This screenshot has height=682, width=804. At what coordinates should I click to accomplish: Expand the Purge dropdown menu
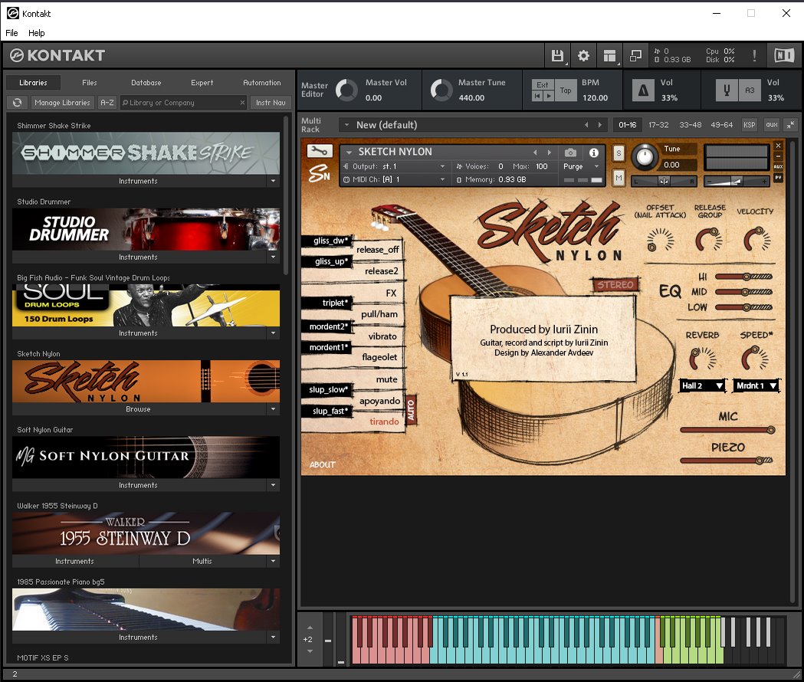click(582, 166)
